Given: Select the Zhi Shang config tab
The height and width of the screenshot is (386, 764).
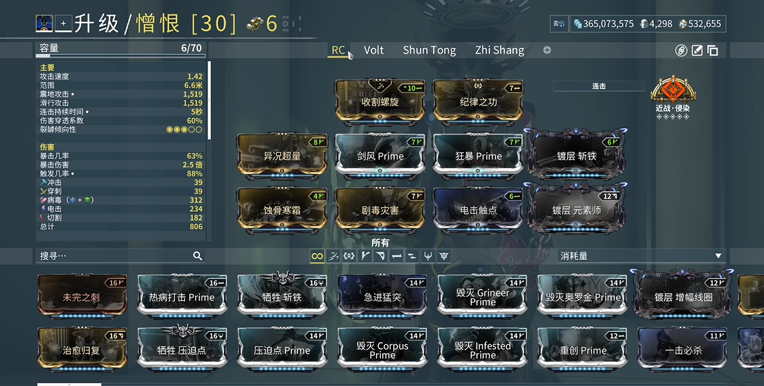Looking at the screenshot, I should [x=500, y=50].
